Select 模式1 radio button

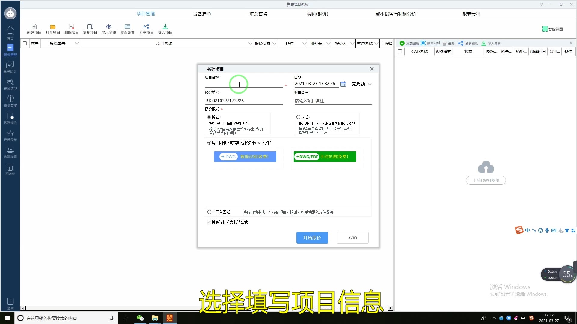click(209, 117)
